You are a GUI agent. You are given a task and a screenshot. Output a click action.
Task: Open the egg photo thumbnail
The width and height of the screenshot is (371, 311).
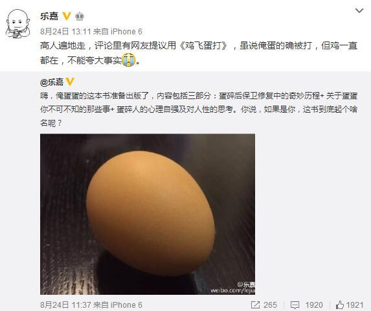[148, 214]
